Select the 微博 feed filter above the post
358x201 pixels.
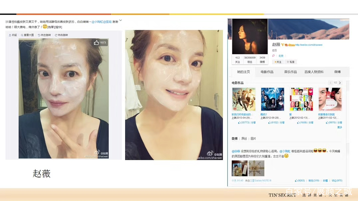pyautogui.click(x=235, y=139)
